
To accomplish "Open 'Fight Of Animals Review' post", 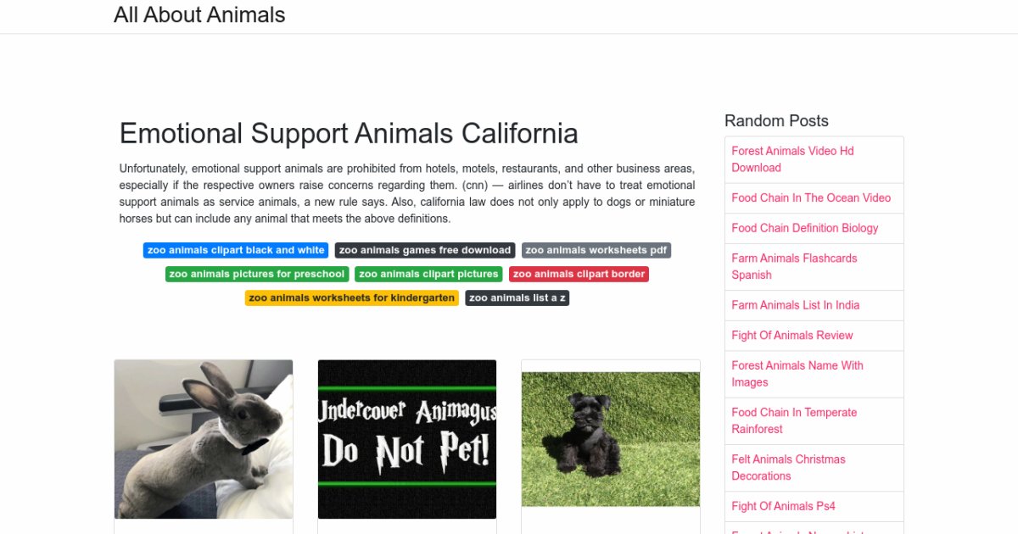I will click(x=792, y=335).
